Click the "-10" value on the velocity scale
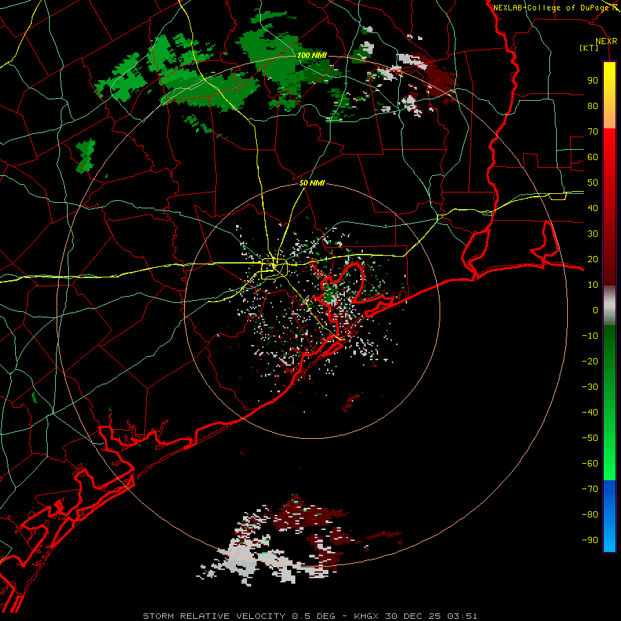Screen dimensions: 621x621 (x=590, y=336)
